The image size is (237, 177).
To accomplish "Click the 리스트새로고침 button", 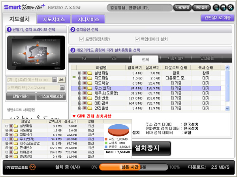I will (51, 96).
